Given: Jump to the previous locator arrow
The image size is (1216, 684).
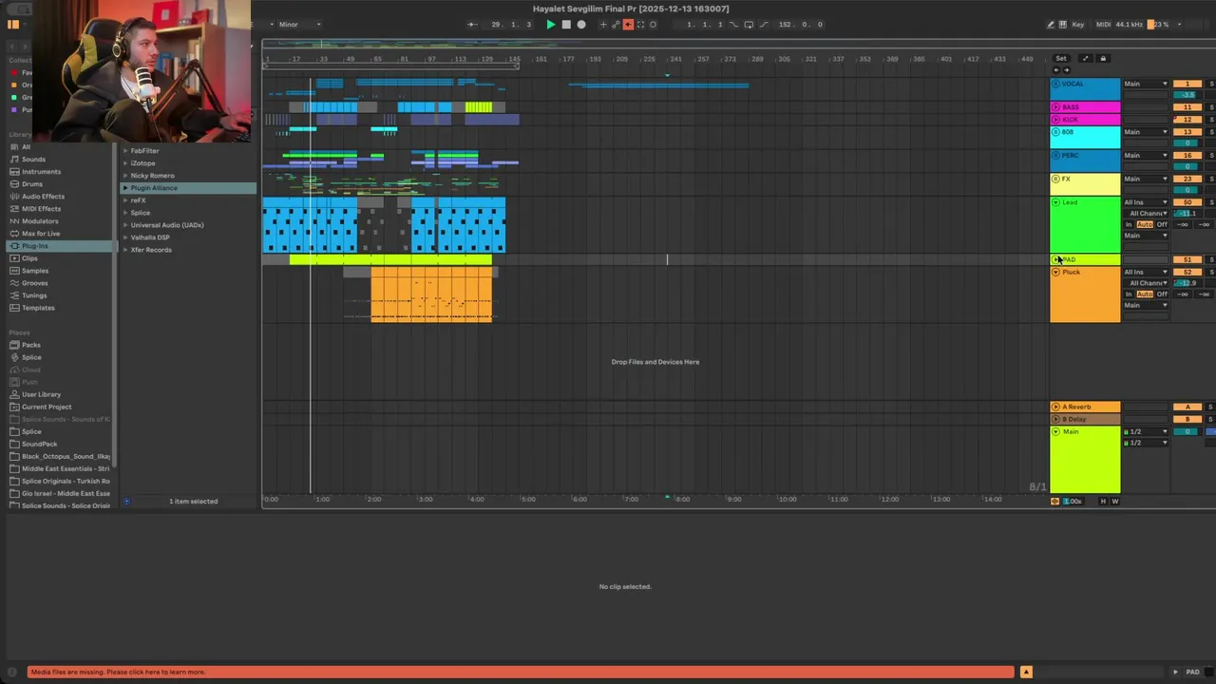Looking at the screenshot, I should pyautogui.click(x=1057, y=70).
